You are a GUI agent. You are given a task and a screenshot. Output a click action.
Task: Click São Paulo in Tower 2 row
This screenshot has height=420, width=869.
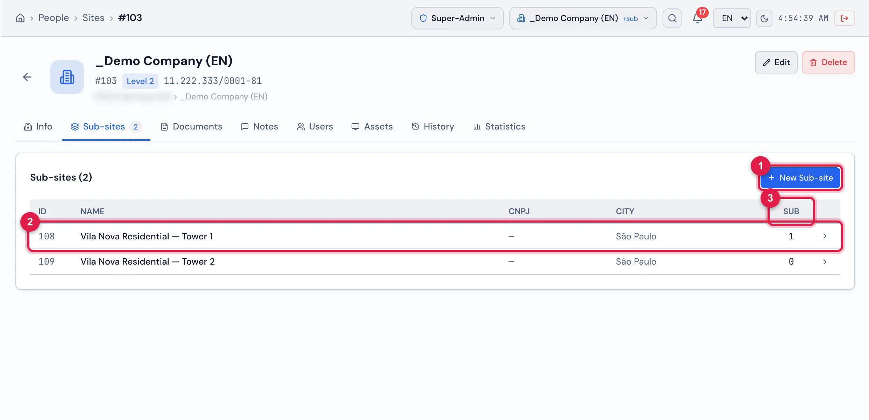636,261
